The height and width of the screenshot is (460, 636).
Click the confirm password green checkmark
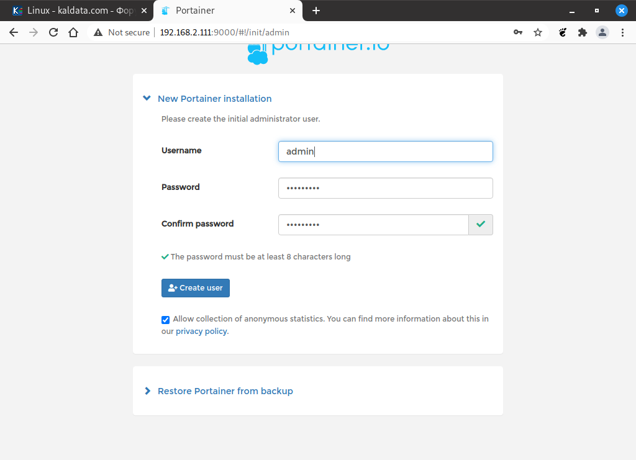click(x=481, y=225)
